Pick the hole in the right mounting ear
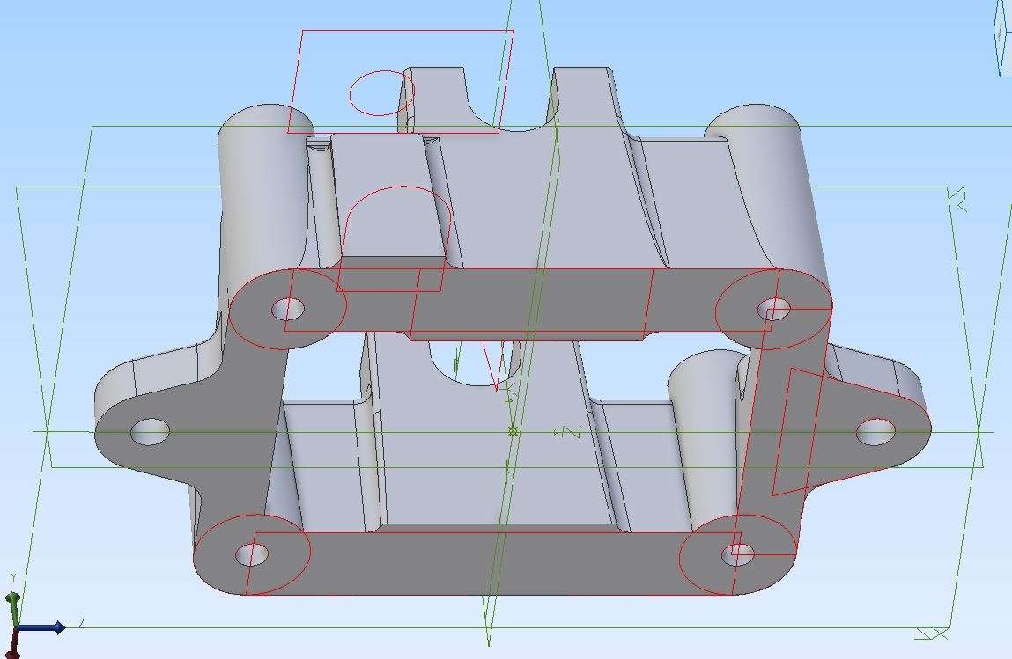Image resolution: width=1012 pixels, height=659 pixels. point(875,431)
